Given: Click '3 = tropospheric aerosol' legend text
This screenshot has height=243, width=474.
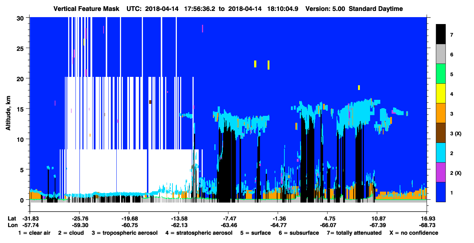Looking at the screenshot, I should [x=125, y=233].
